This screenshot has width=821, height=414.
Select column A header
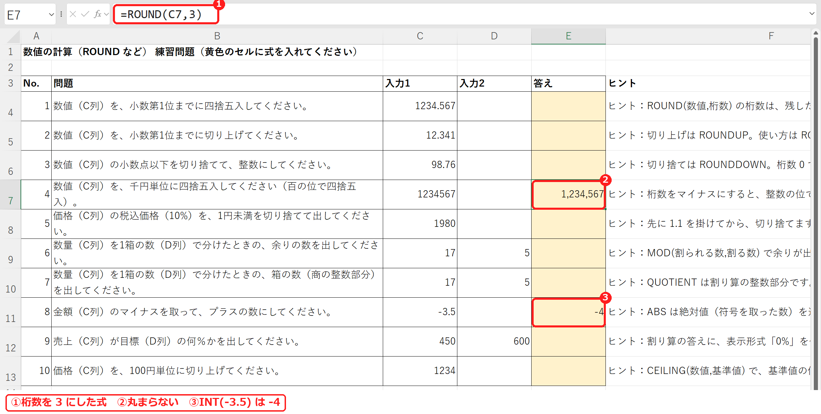36,36
